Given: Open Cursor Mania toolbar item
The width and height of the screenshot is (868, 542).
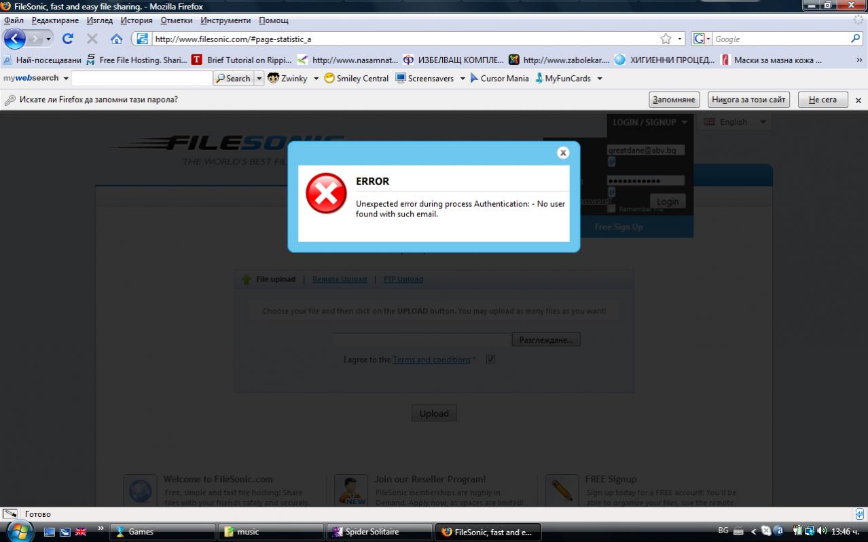Looking at the screenshot, I should [x=499, y=78].
